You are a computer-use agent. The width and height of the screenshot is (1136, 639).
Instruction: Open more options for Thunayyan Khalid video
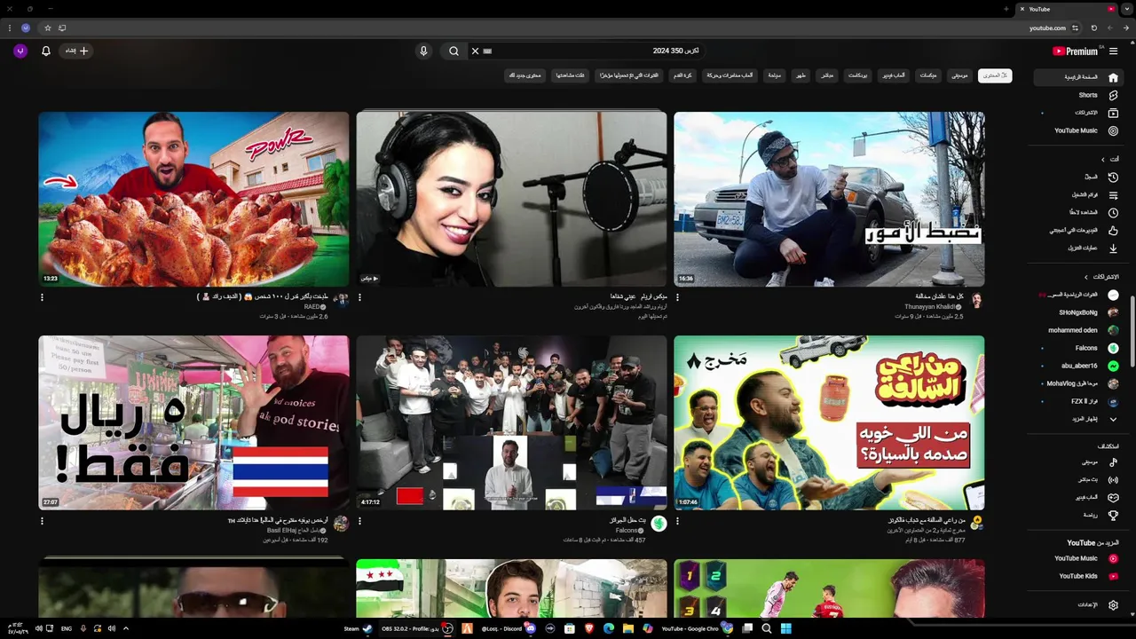point(677,297)
